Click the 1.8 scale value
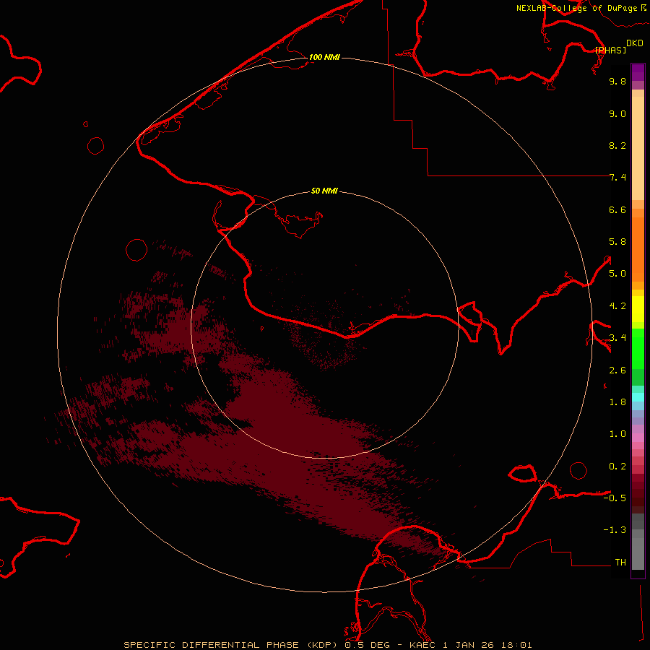This screenshot has width=650, height=650. [x=617, y=402]
